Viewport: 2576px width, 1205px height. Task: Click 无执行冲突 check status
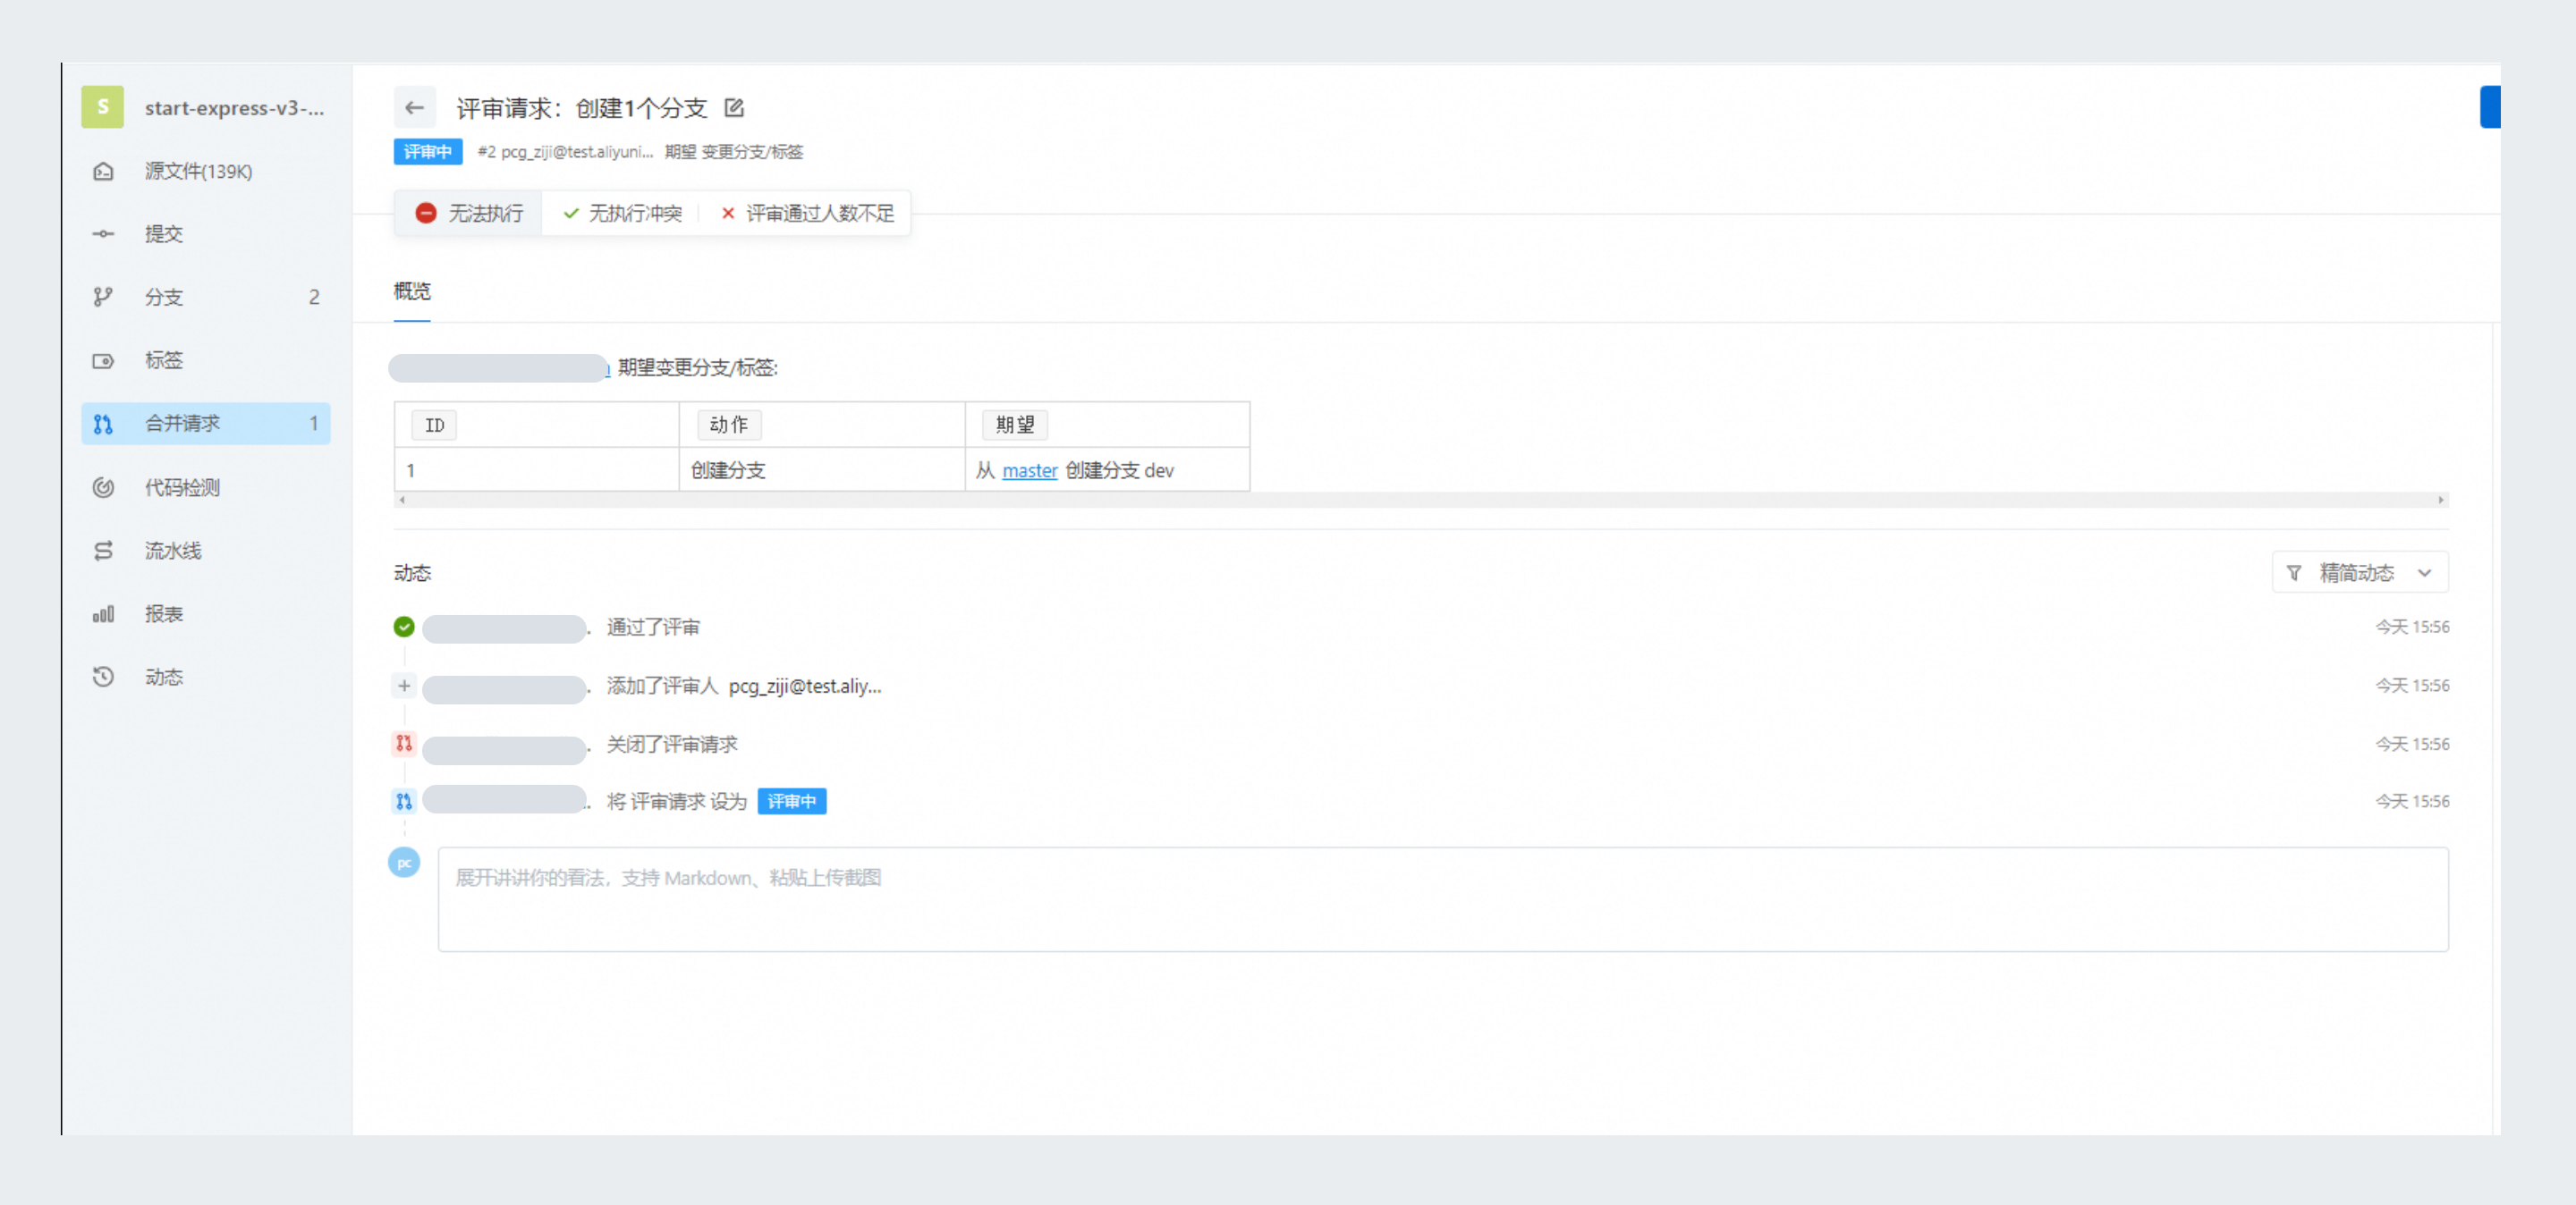coord(622,213)
